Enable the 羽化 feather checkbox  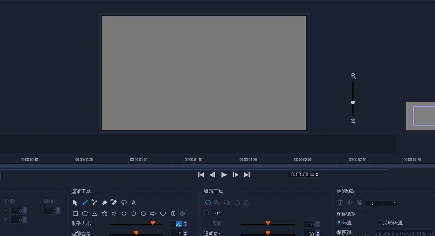(206, 213)
